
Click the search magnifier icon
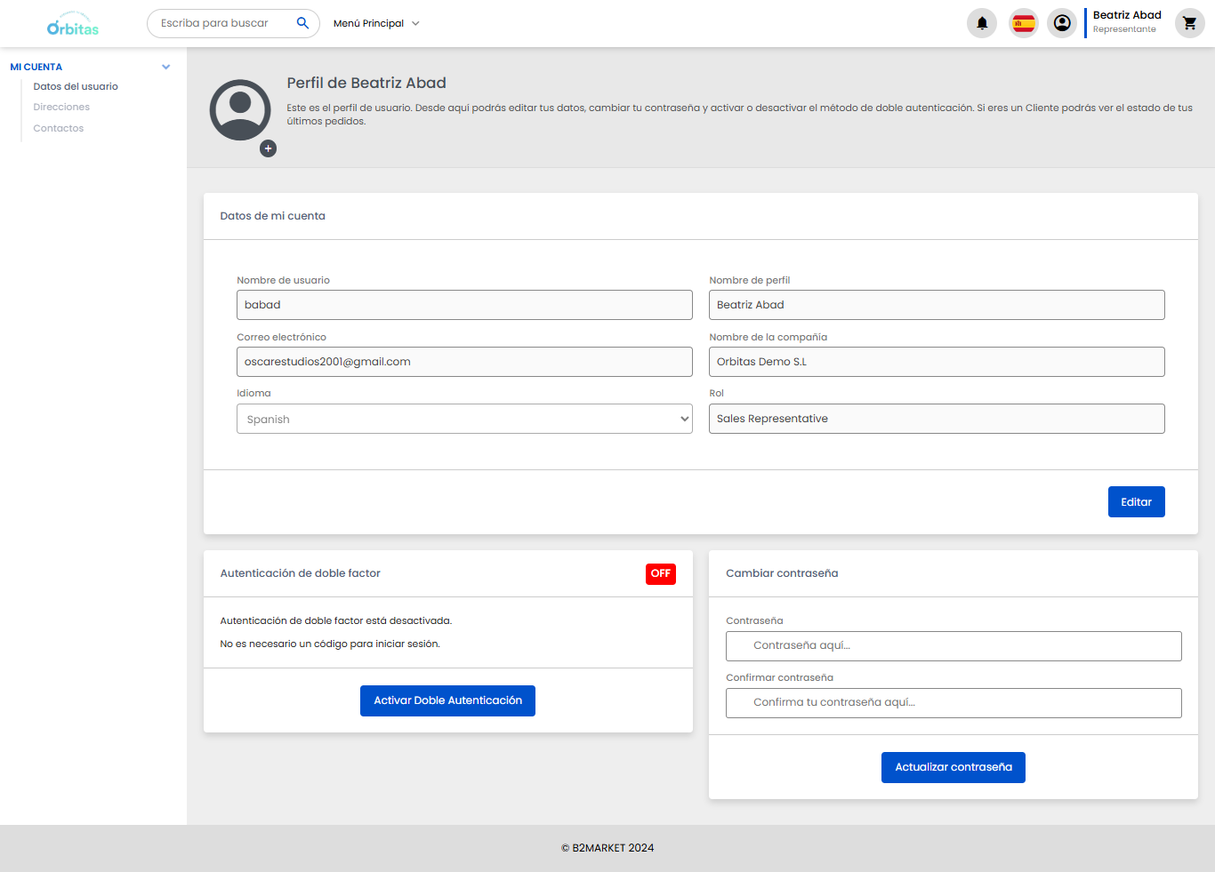[x=302, y=23]
